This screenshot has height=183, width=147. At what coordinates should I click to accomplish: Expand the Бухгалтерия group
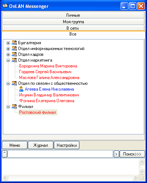coord(8,43)
